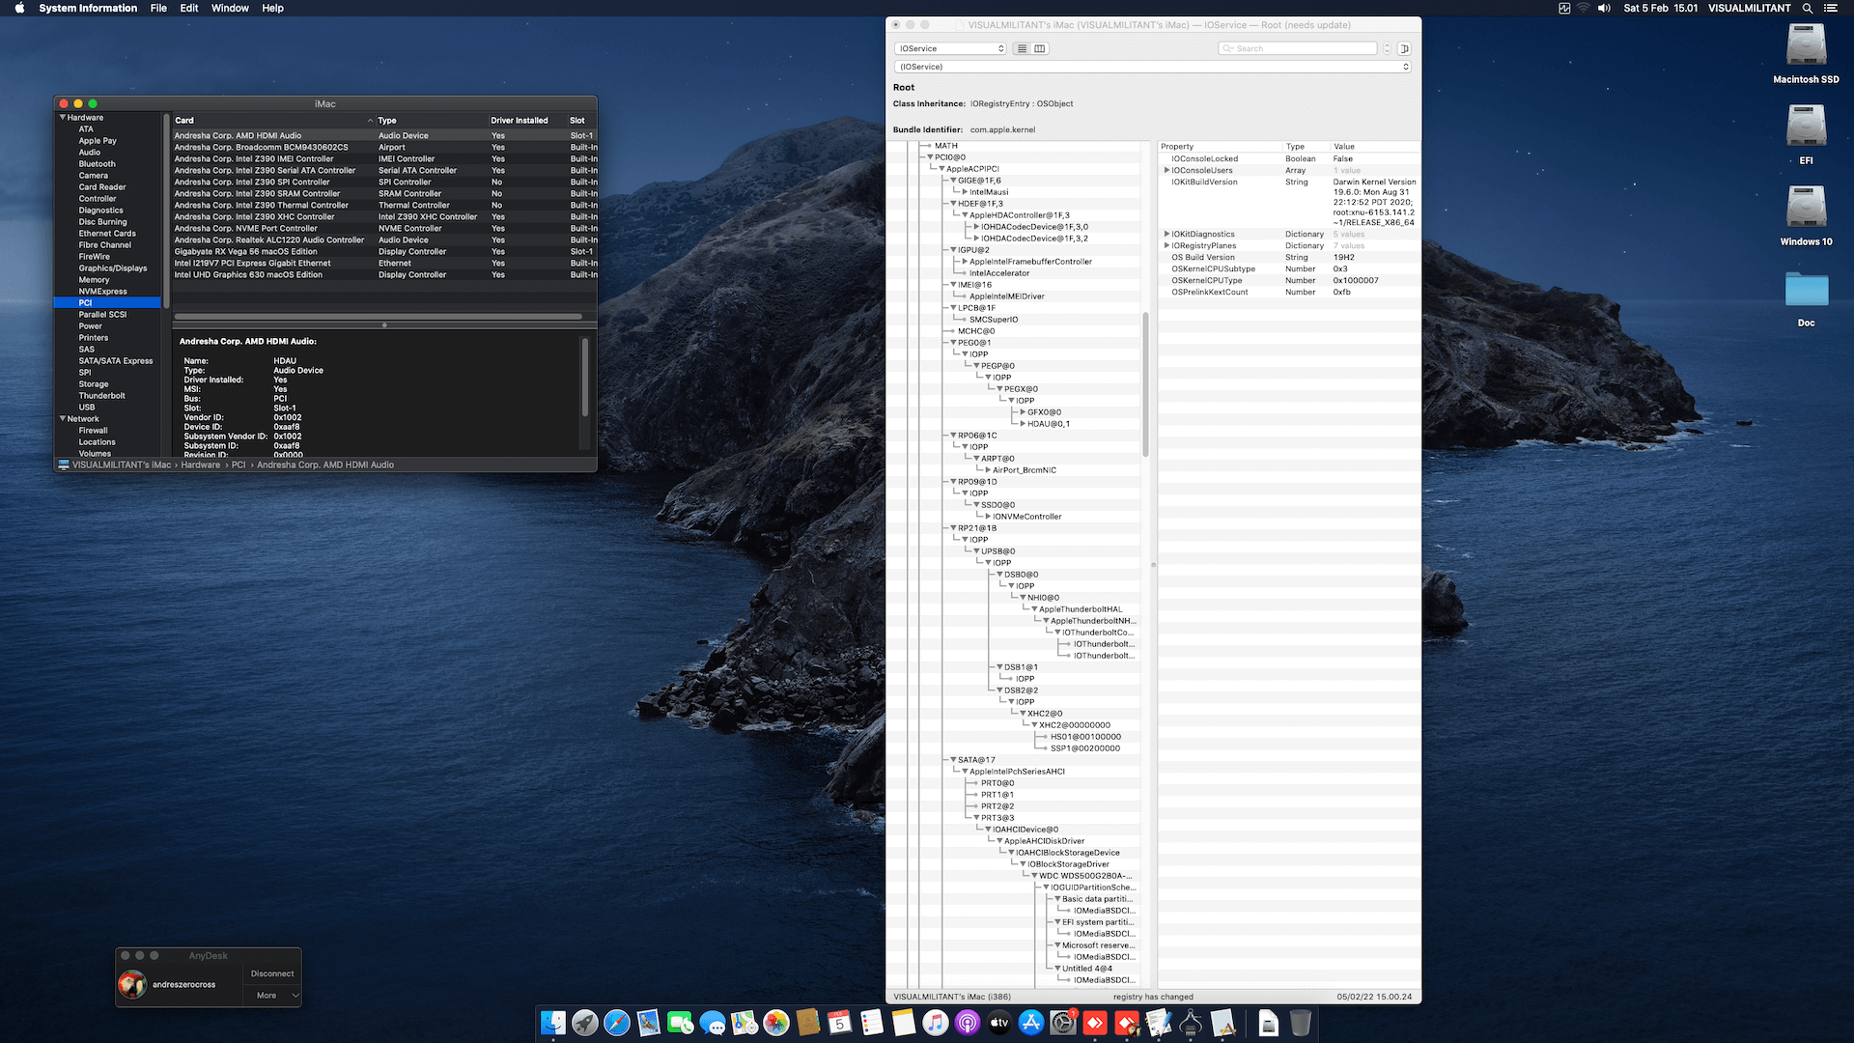Open System Preferences from the Dock
The width and height of the screenshot is (1854, 1043).
(x=1062, y=1023)
